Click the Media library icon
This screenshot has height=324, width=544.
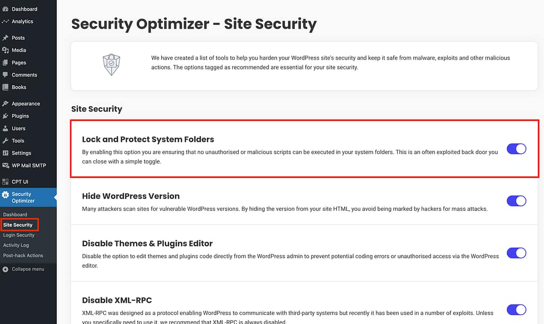(x=5, y=50)
